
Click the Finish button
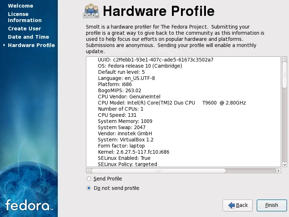(272, 205)
